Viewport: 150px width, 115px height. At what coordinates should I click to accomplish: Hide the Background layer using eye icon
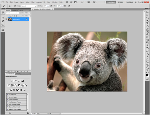[x=6, y=19]
